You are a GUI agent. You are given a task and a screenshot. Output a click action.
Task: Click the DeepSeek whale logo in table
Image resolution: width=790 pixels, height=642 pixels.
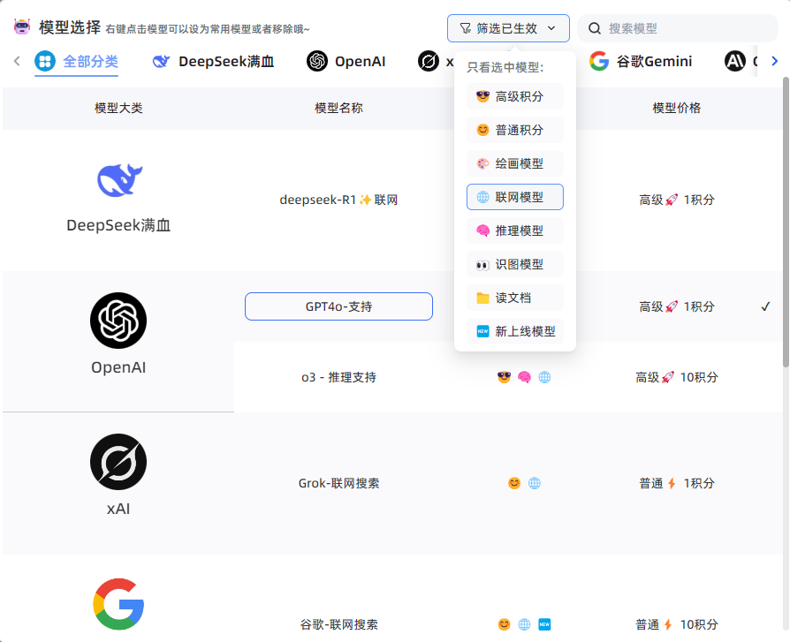click(119, 180)
